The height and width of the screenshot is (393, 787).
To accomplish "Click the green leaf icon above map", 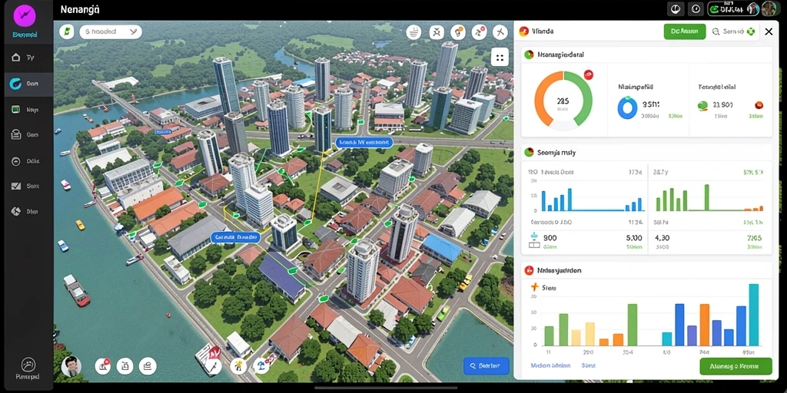I will [67, 32].
